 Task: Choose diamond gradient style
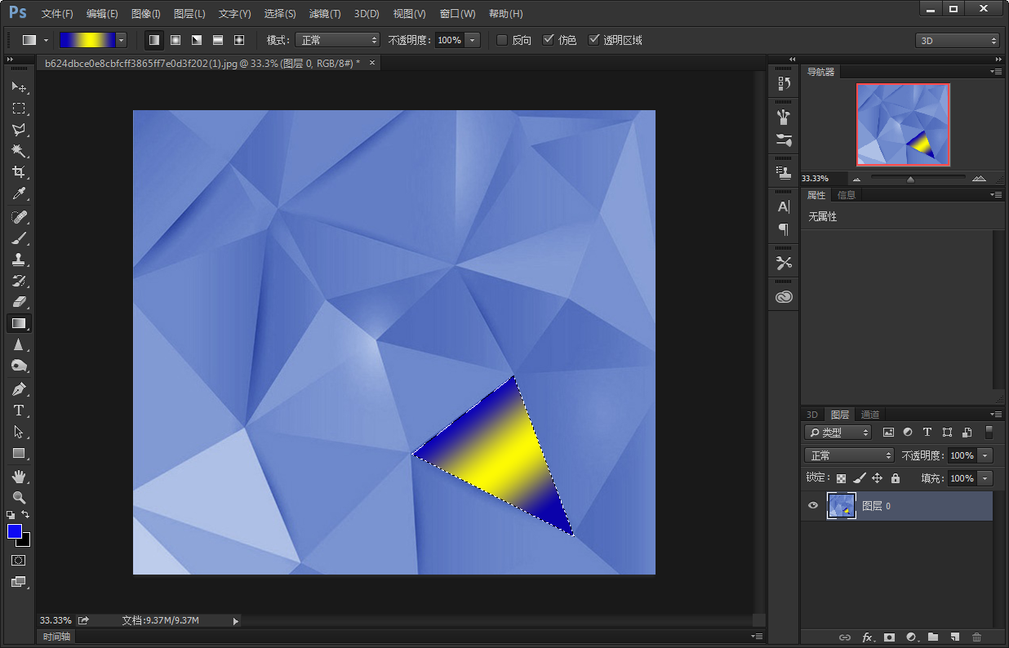coord(238,40)
